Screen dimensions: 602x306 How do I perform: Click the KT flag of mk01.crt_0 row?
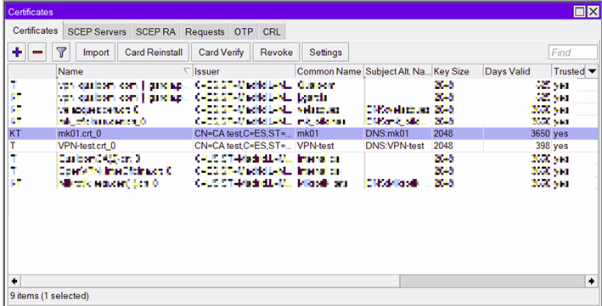click(14, 134)
